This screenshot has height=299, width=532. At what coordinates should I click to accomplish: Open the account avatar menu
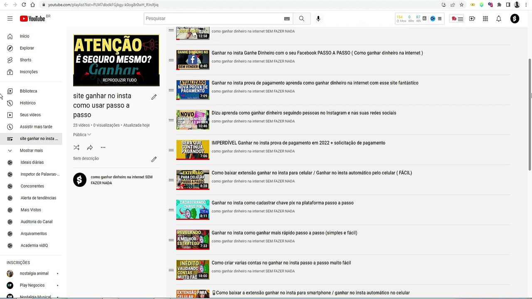(515, 19)
